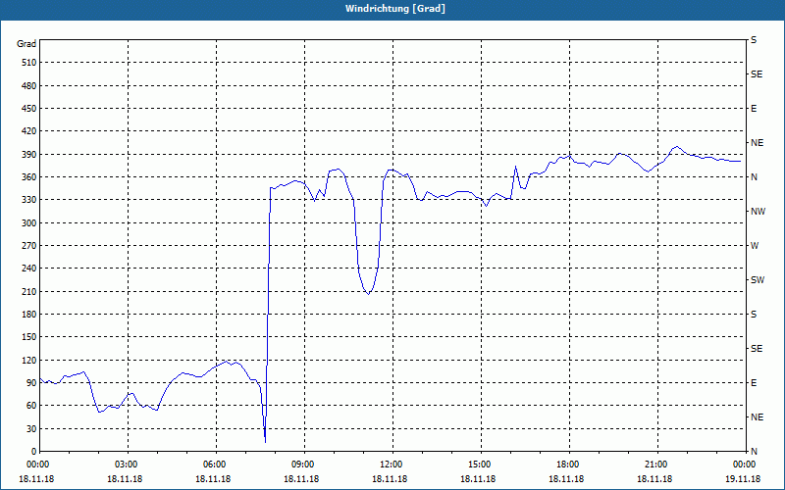The width and height of the screenshot is (785, 490).
Task: Select the 30 y-axis tick label
Action: coord(31,428)
